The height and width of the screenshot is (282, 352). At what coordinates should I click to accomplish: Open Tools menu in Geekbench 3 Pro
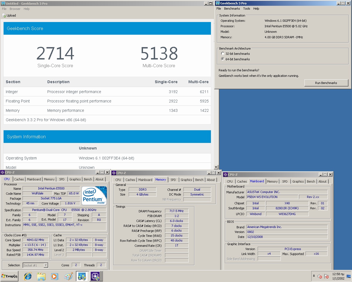coord(247,9)
